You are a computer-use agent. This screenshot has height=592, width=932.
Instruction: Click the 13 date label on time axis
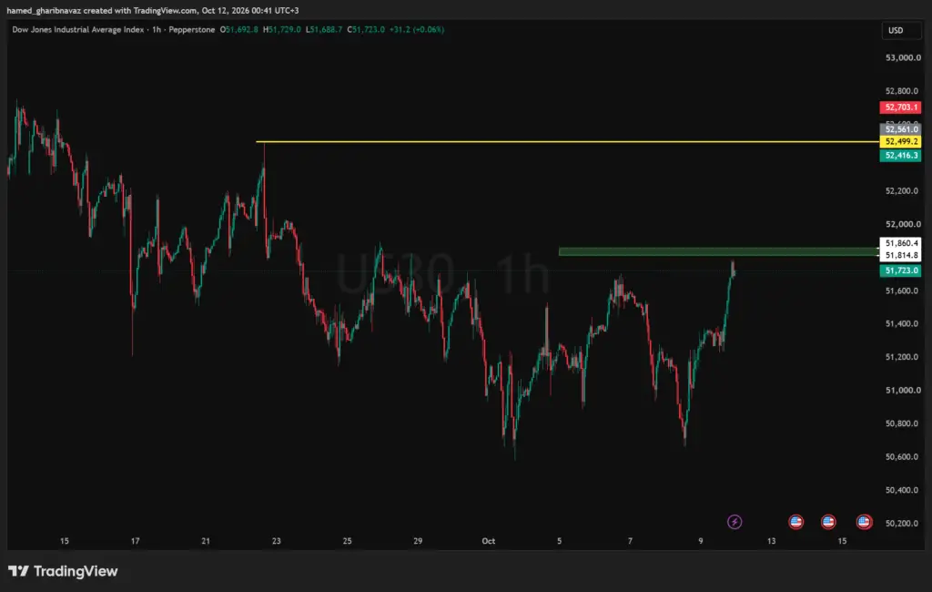point(772,541)
